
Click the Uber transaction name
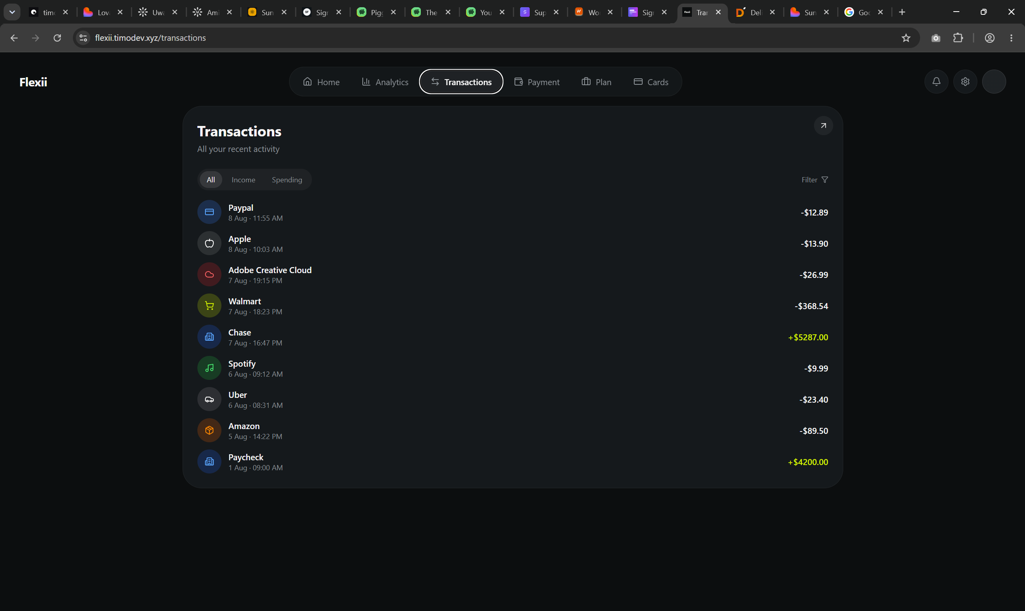click(x=237, y=395)
